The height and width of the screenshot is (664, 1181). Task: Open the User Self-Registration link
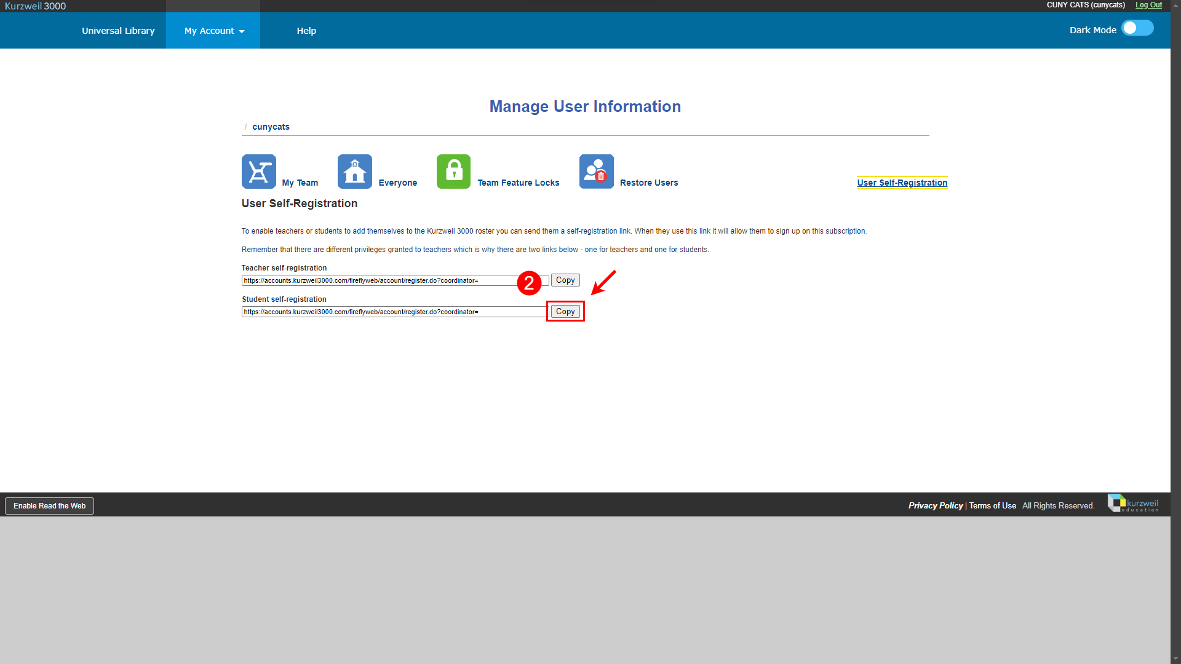[902, 183]
